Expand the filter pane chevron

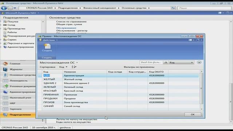(199, 62)
